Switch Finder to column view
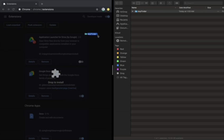 pyautogui.click(x=142, y=3)
